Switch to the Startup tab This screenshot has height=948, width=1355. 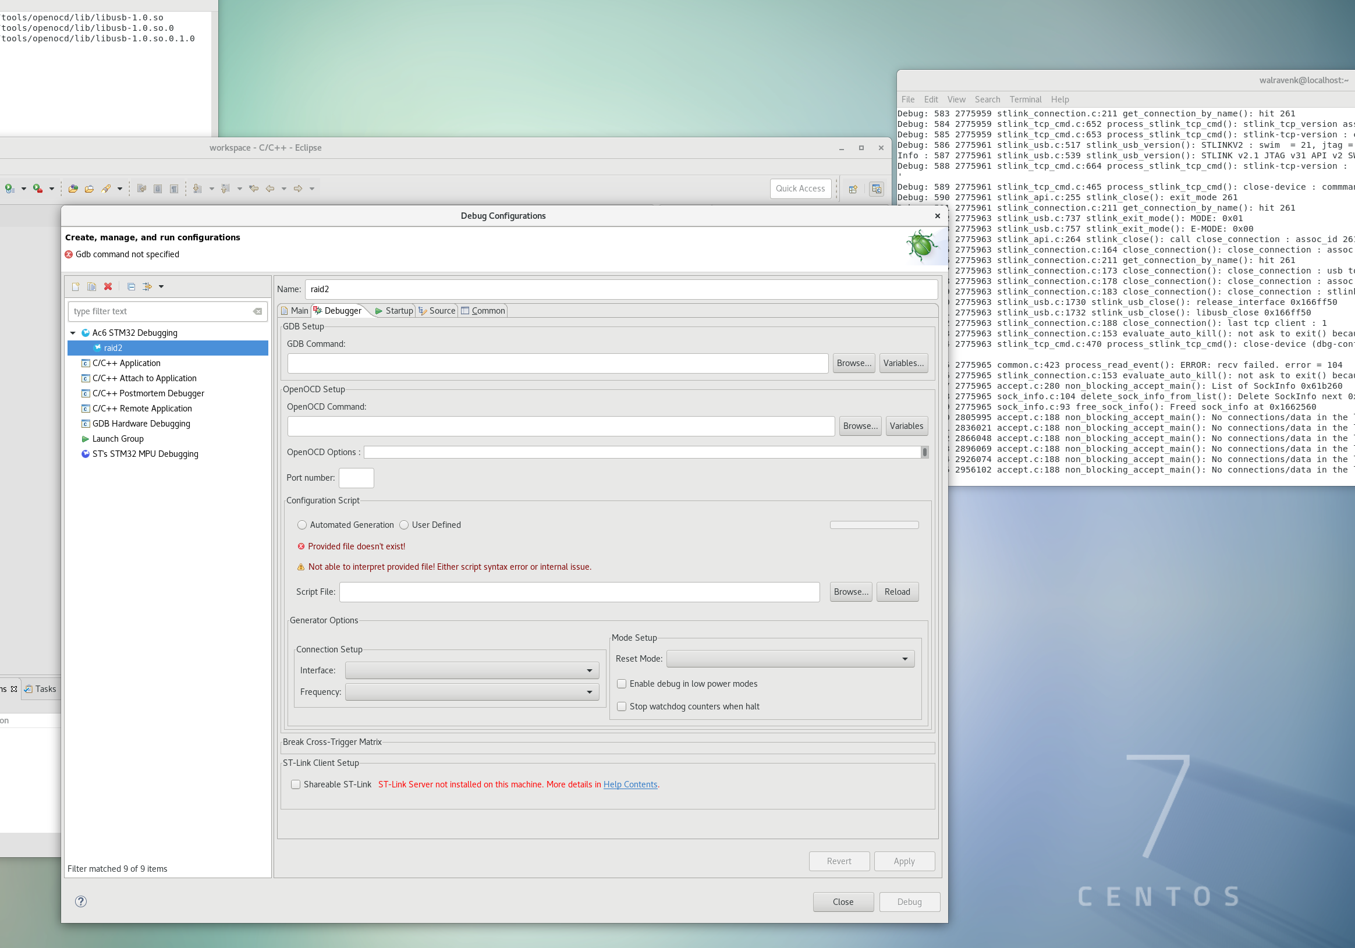pyautogui.click(x=393, y=310)
